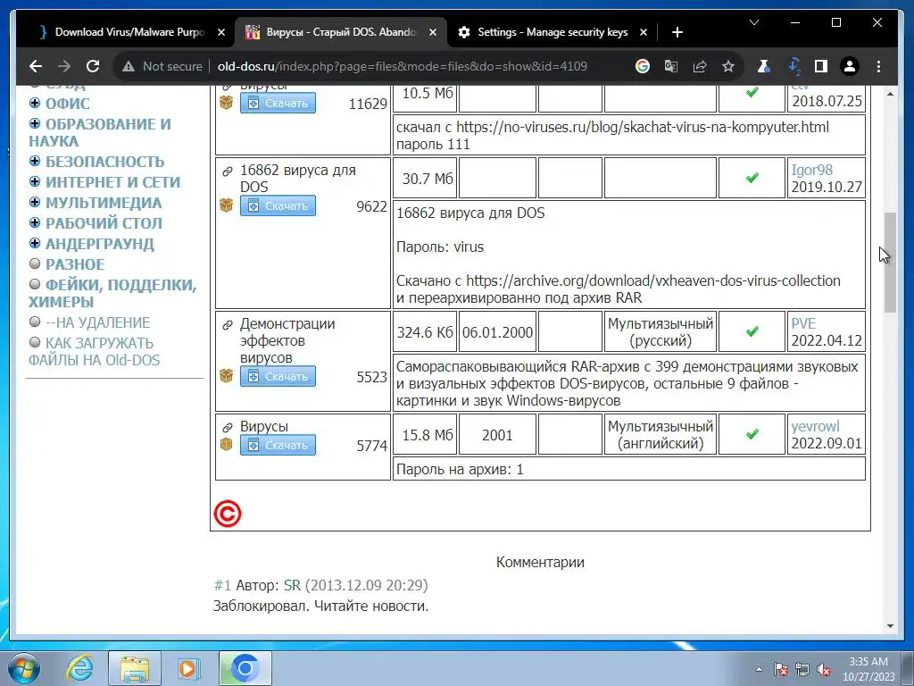Click link icon beside Демонстрации эффектов
The image size is (914, 686).
(228, 324)
